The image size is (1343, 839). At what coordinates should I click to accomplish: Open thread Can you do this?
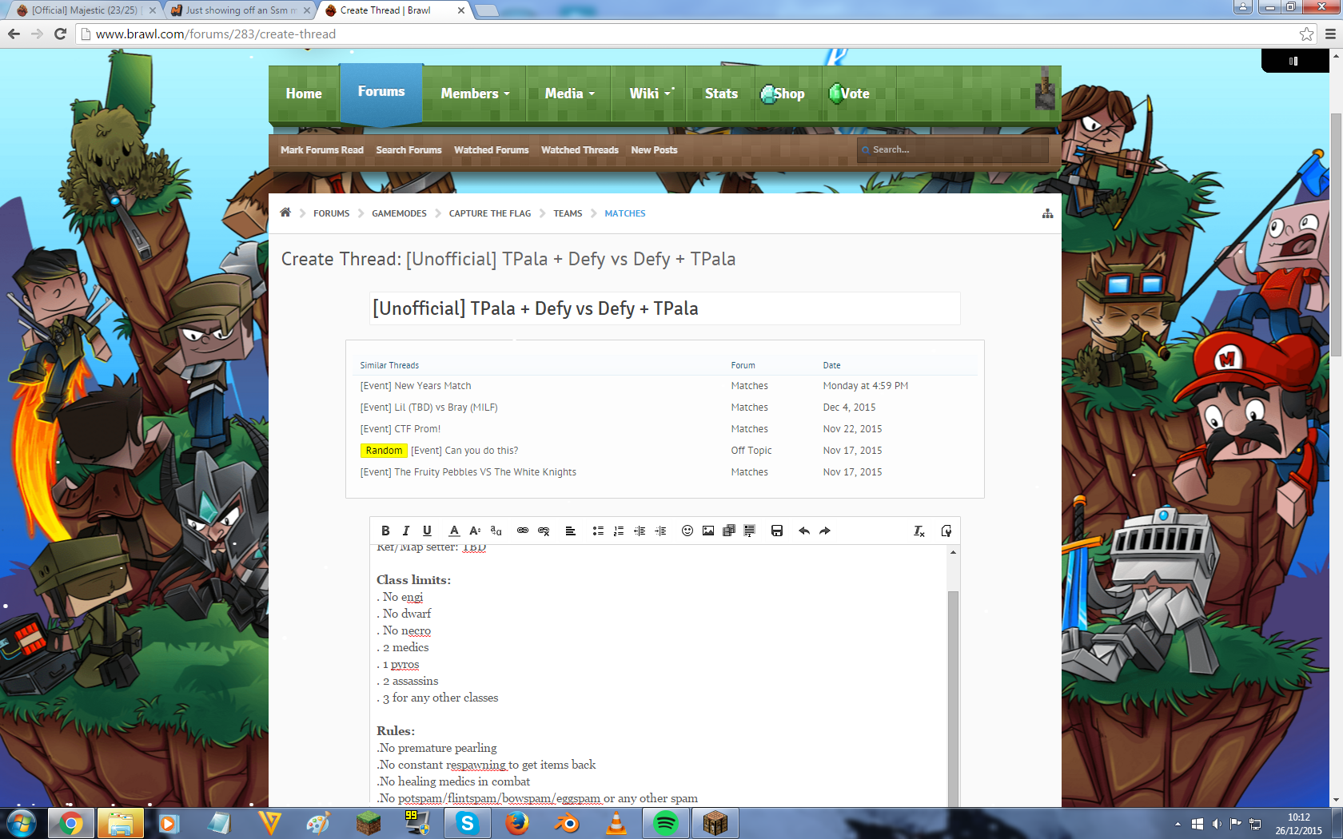click(x=464, y=451)
